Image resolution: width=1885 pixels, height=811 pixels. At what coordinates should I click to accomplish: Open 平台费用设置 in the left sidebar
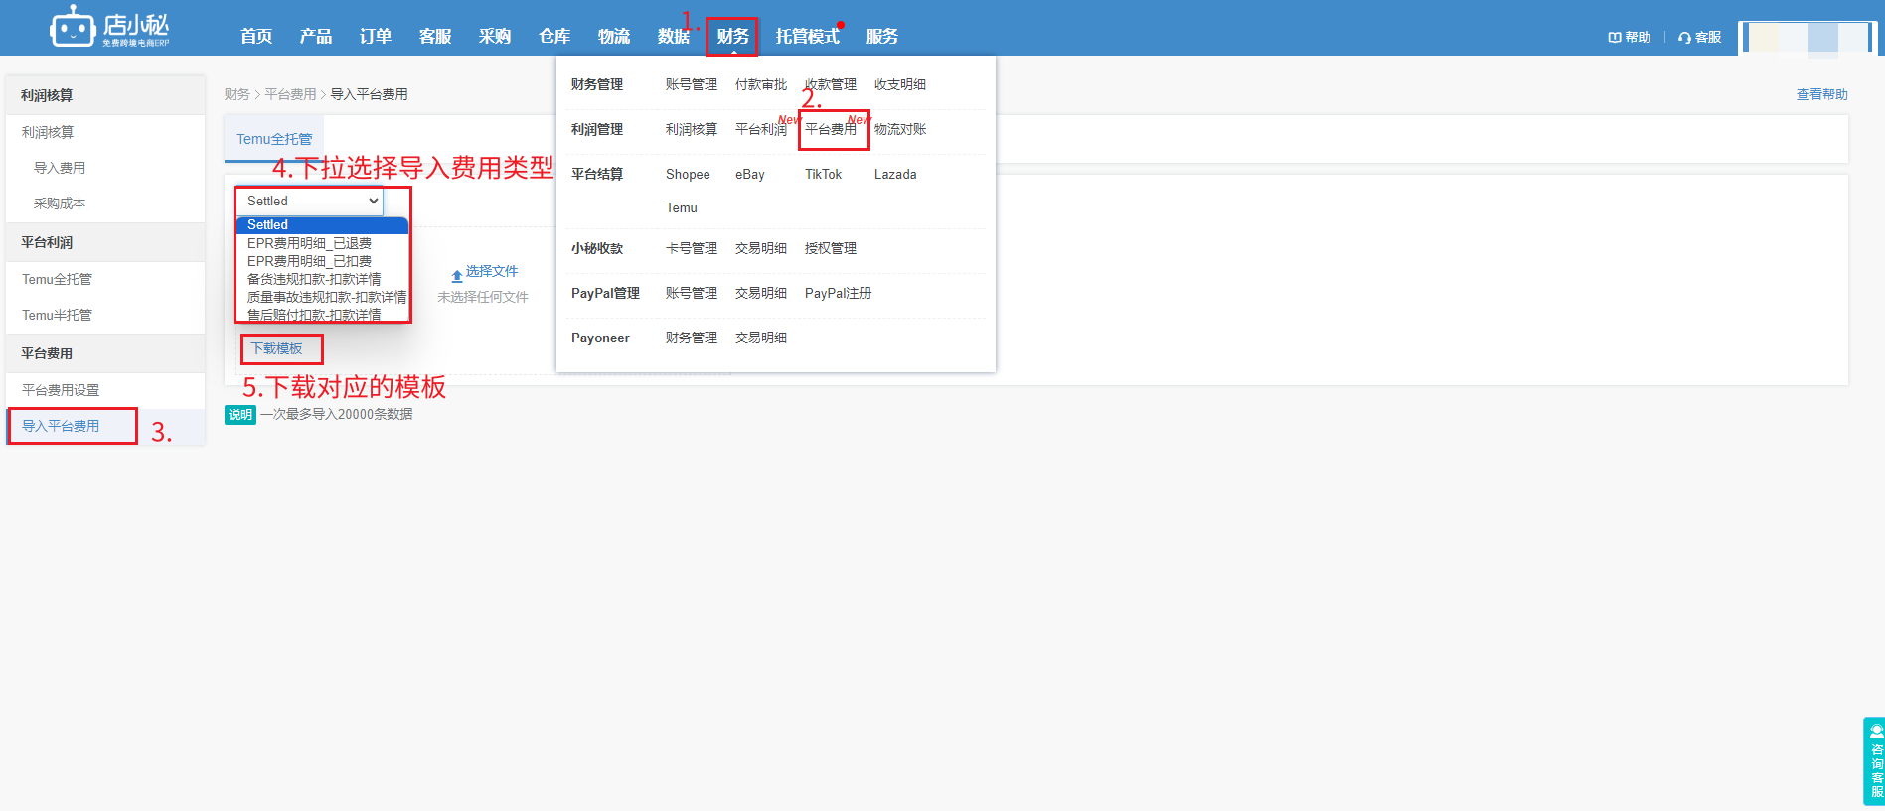[x=61, y=390]
